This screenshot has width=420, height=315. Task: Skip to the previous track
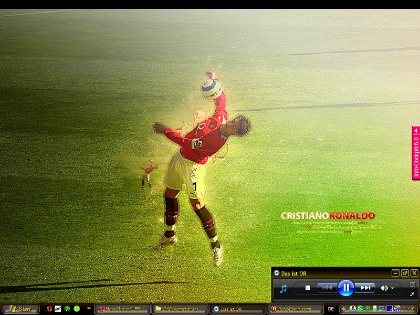click(x=327, y=288)
